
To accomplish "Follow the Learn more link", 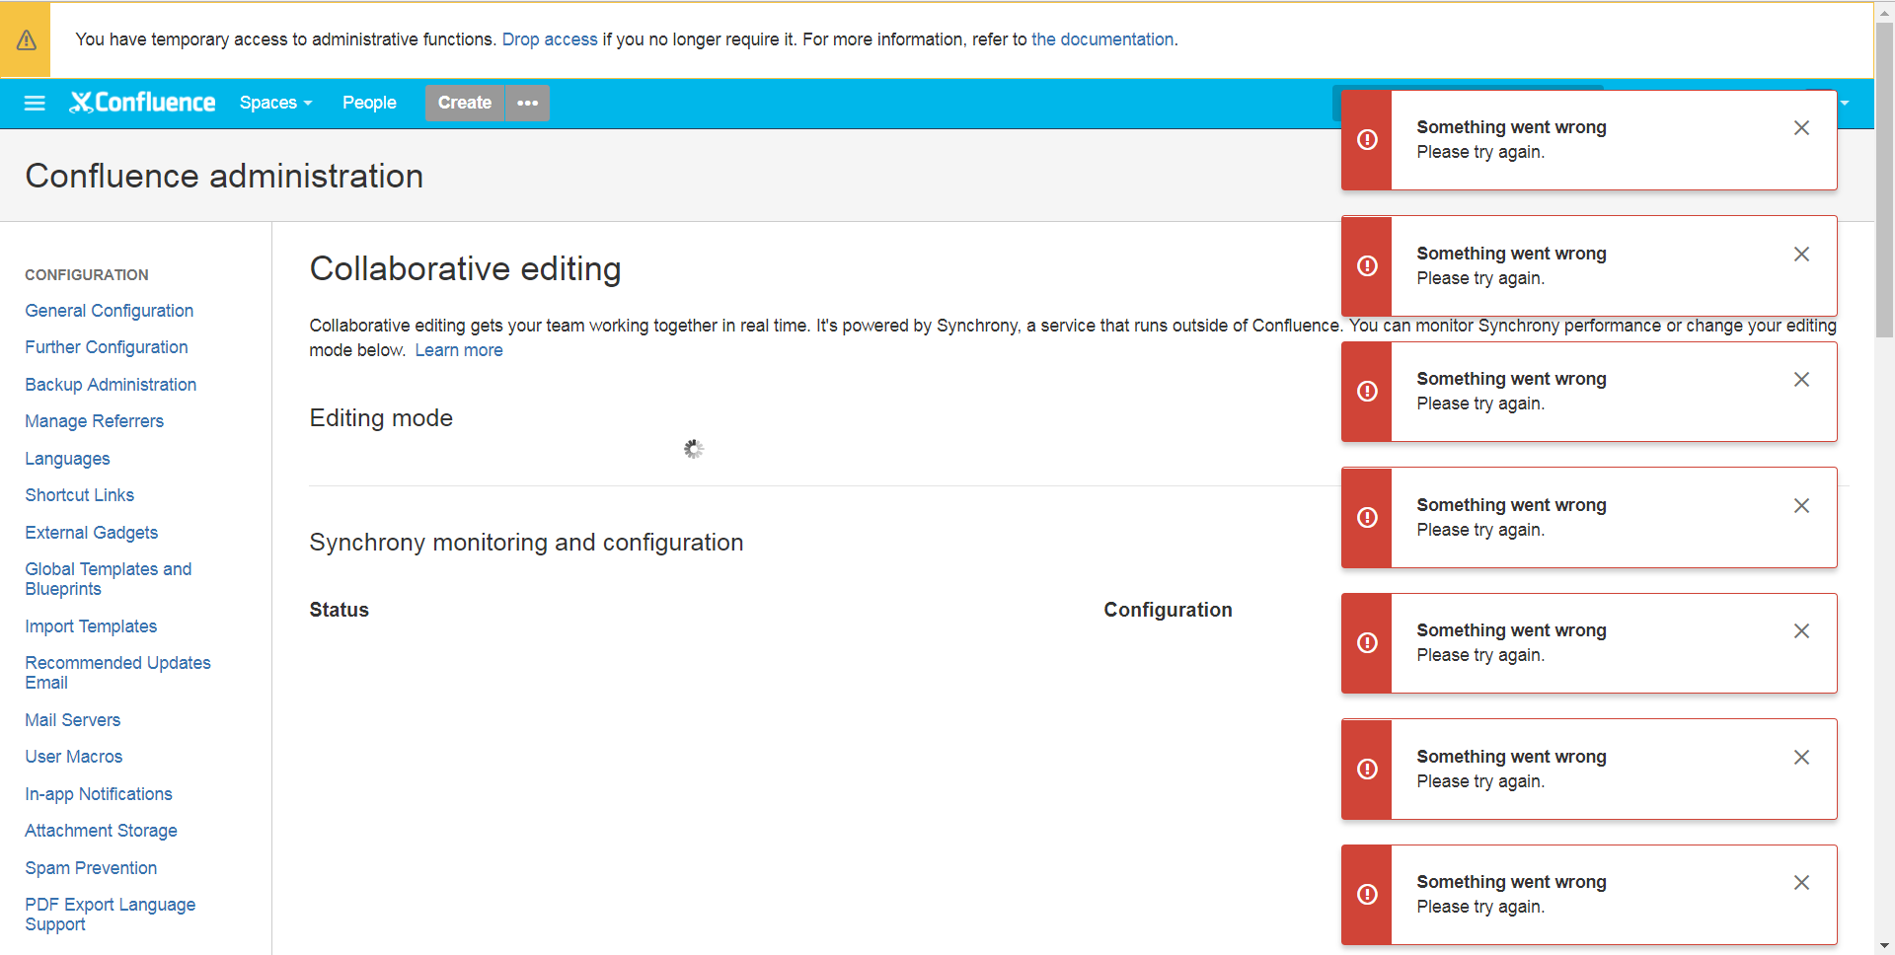I will 459,350.
